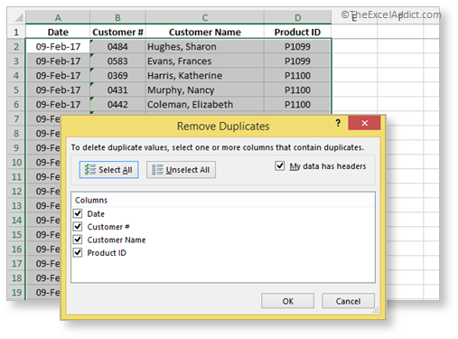Click the P1100 cell in row 4
Screen dimensions: 458x339
[297, 75]
